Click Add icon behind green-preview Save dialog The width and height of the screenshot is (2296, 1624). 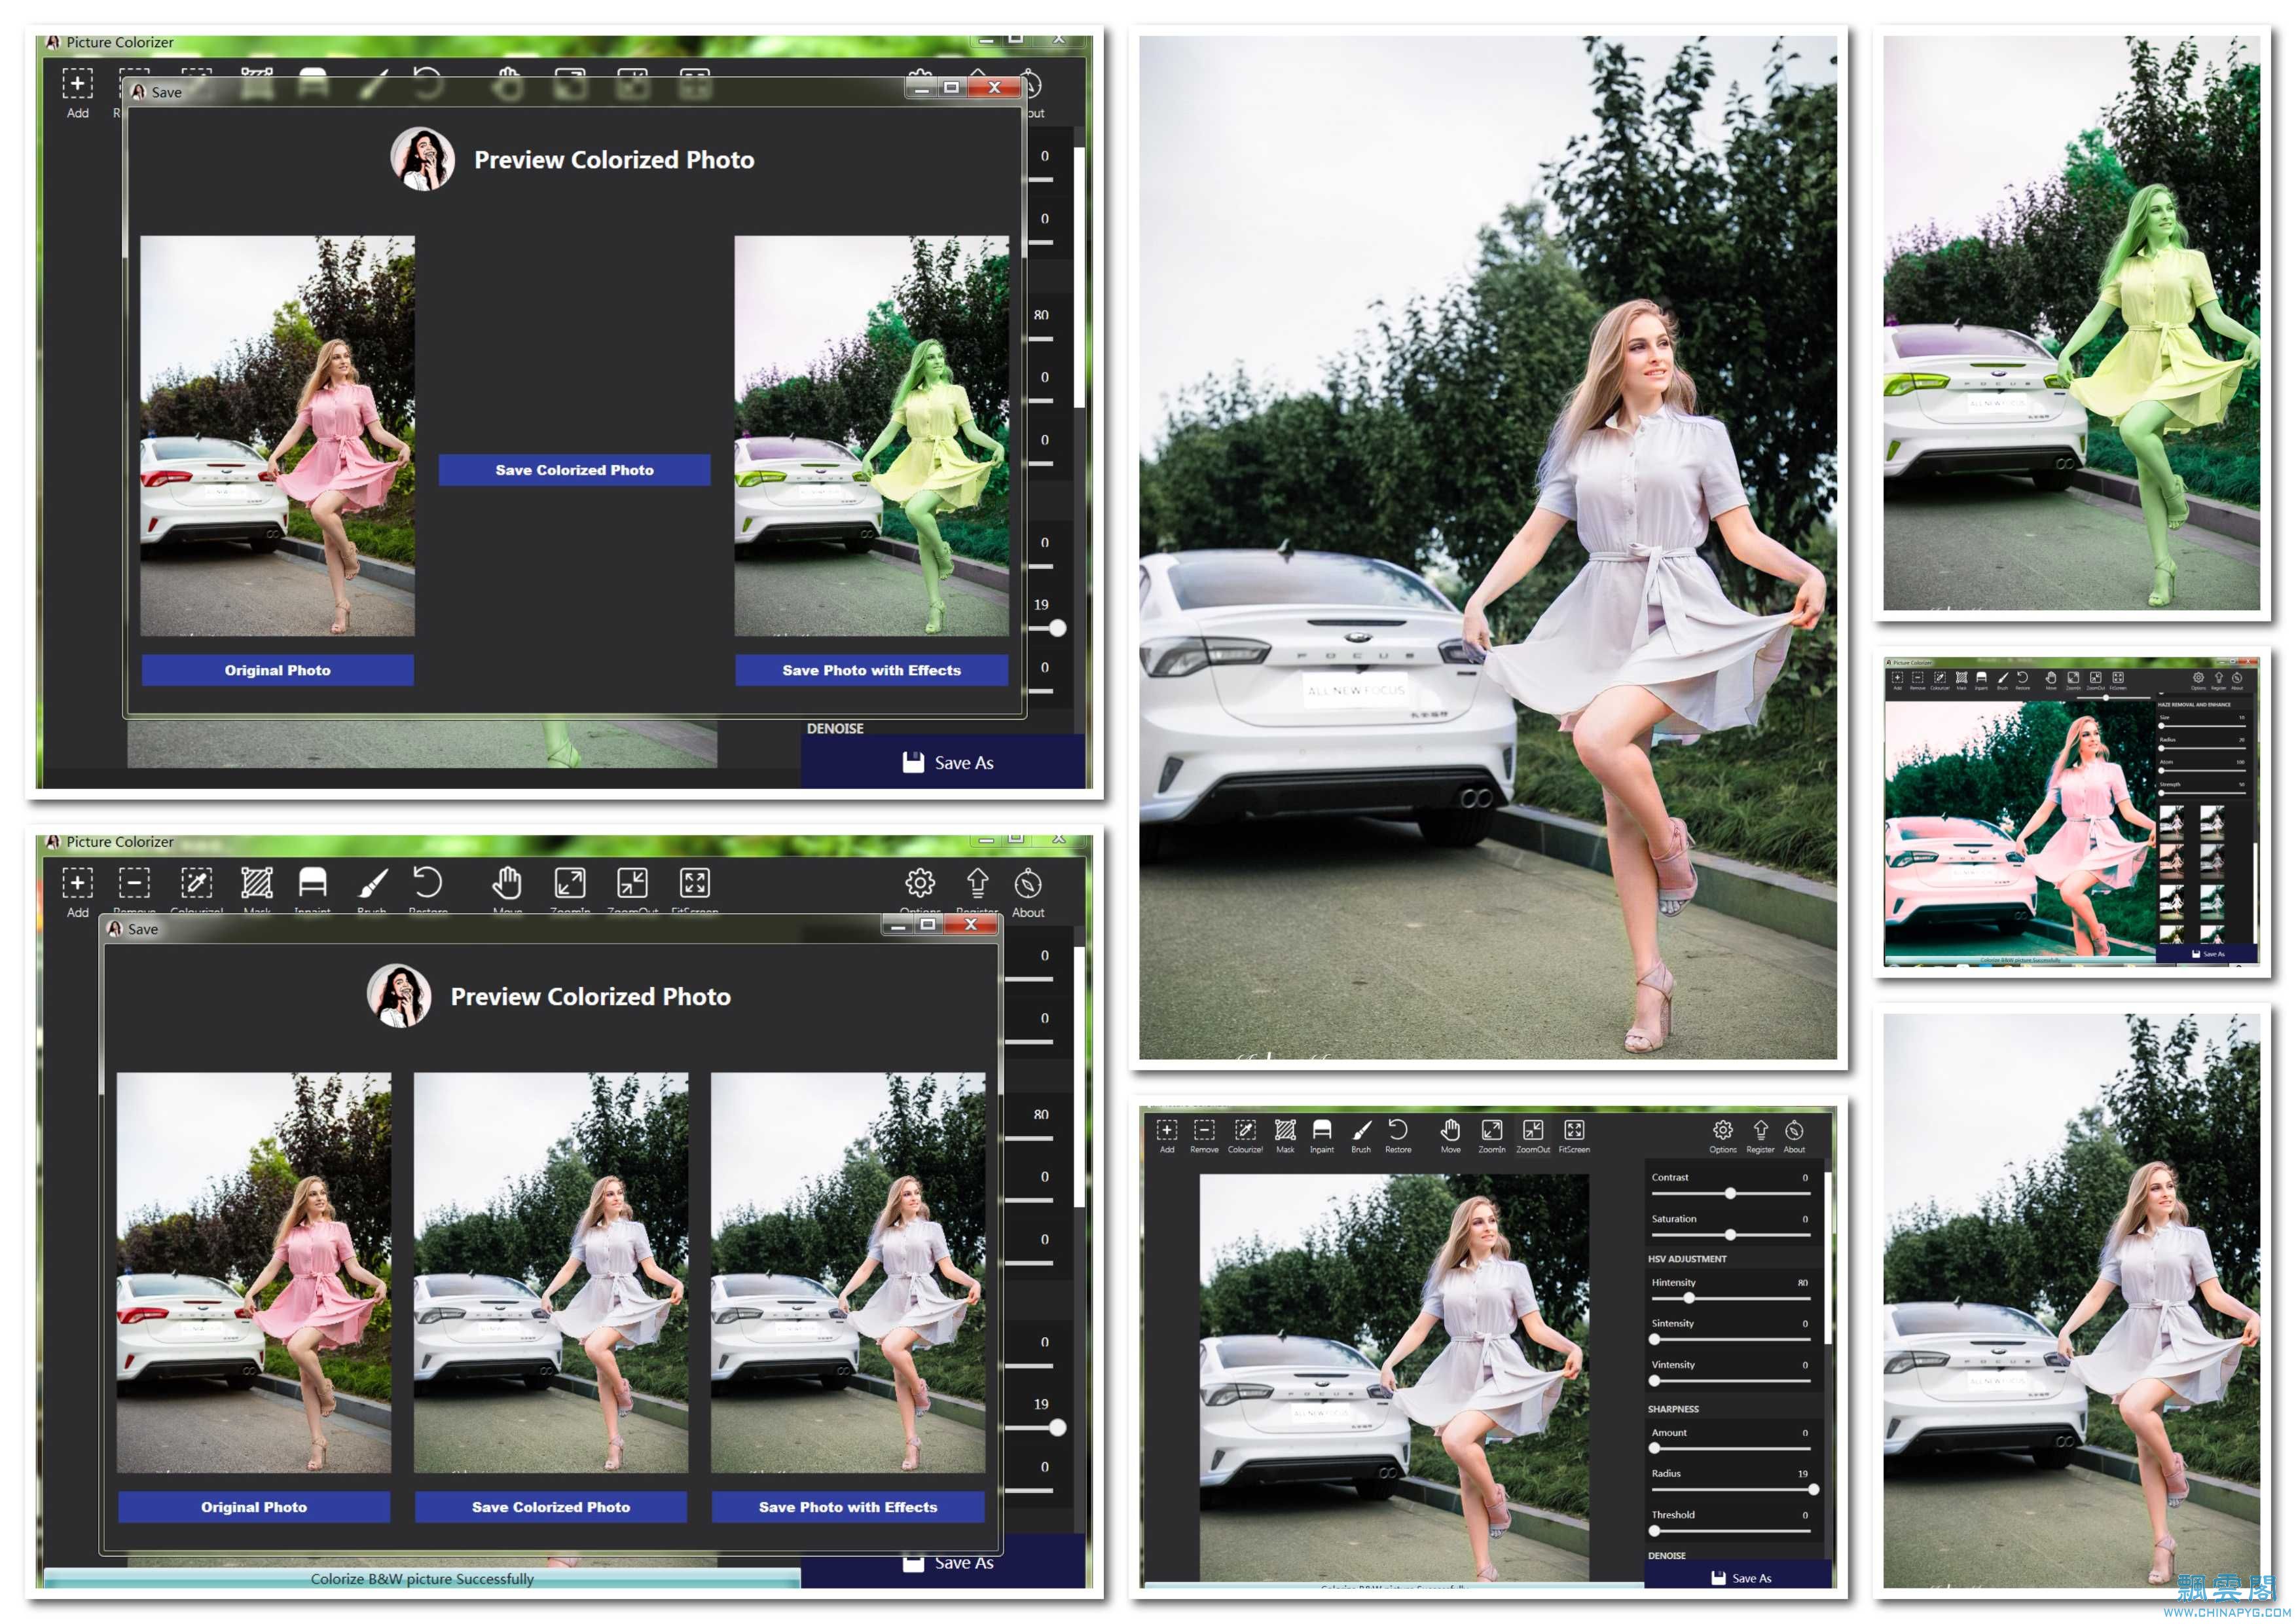[77, 84]
